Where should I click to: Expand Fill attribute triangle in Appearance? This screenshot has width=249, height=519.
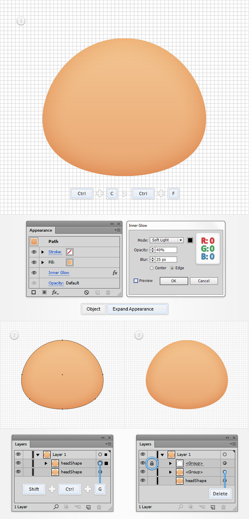(43, 262)
